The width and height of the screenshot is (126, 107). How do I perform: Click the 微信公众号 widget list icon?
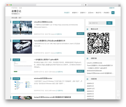pos(87,29)
